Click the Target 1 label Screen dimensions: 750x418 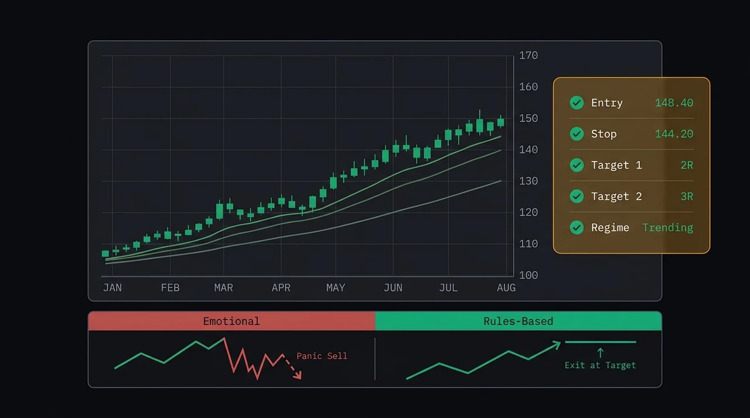click(616, 165)
